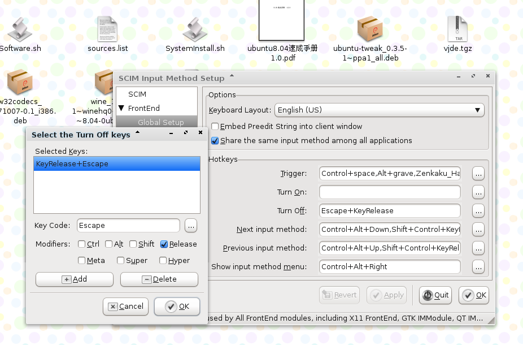Open key selection for Trigger hotkey

pos(478,174)
